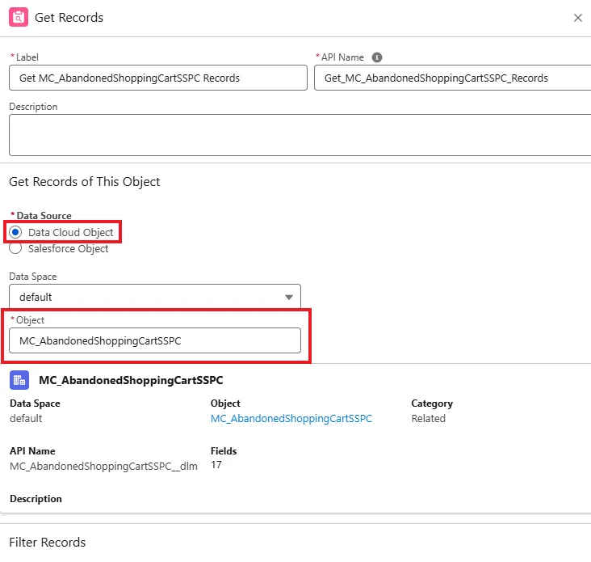Open the Data Space dropdown

pyautogui.click(x=155, y=297)
